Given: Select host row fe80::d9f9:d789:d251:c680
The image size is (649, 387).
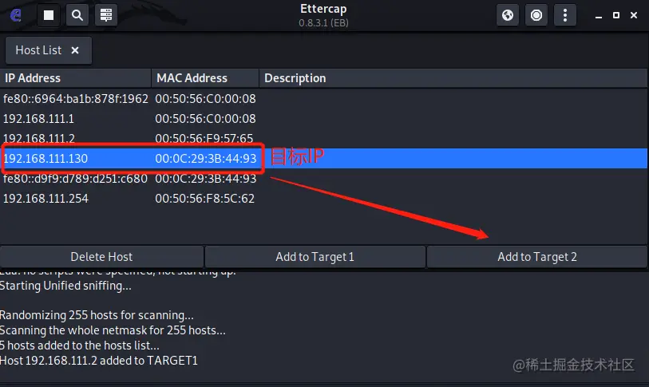Looking at the screenshot, I should pyautogui.click(x=323, y=179).
